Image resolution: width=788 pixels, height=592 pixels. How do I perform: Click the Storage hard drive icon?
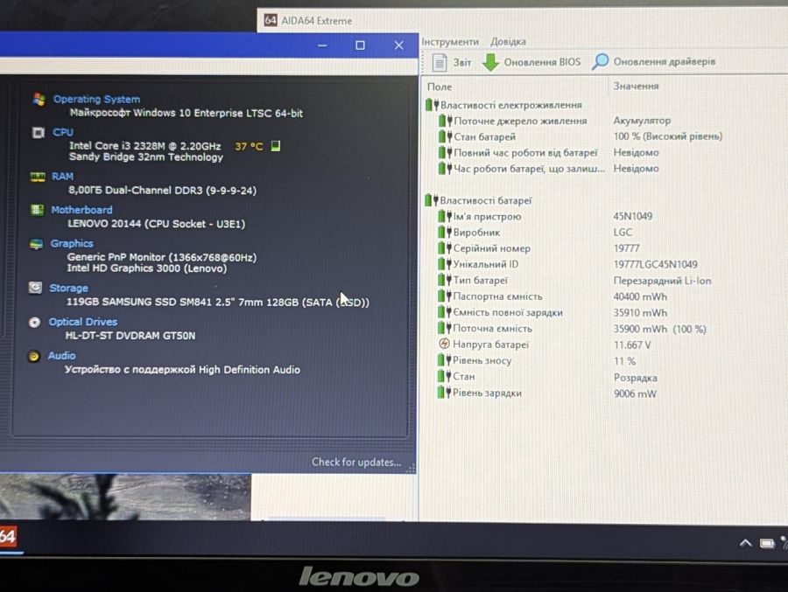point(35,288)
